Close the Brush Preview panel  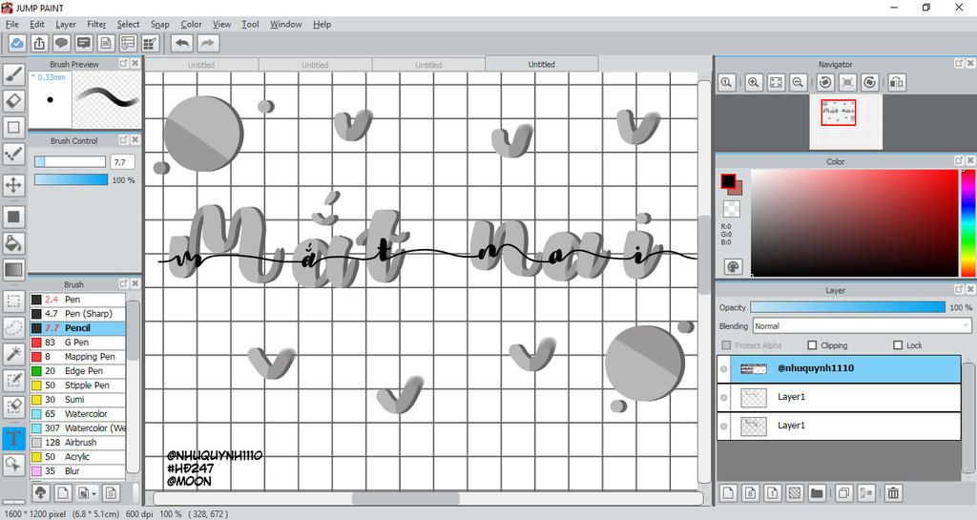coord(135,64)
